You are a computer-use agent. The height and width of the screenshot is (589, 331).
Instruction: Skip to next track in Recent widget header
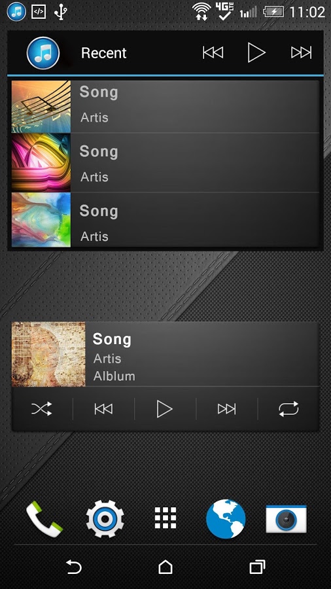[x=302, y=52]
